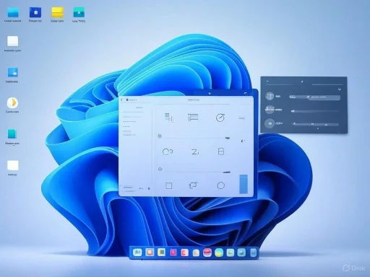Open the orange circle dock icon
The image size is (370, 277).
[150, 252]
